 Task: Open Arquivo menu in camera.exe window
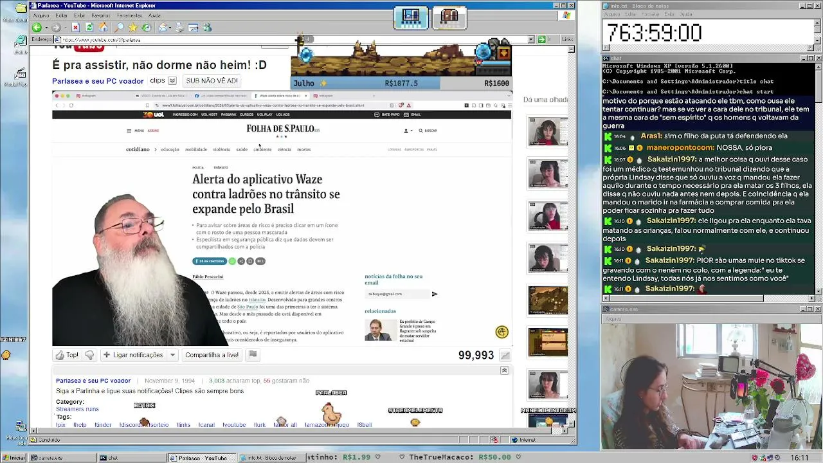point(613,319)
